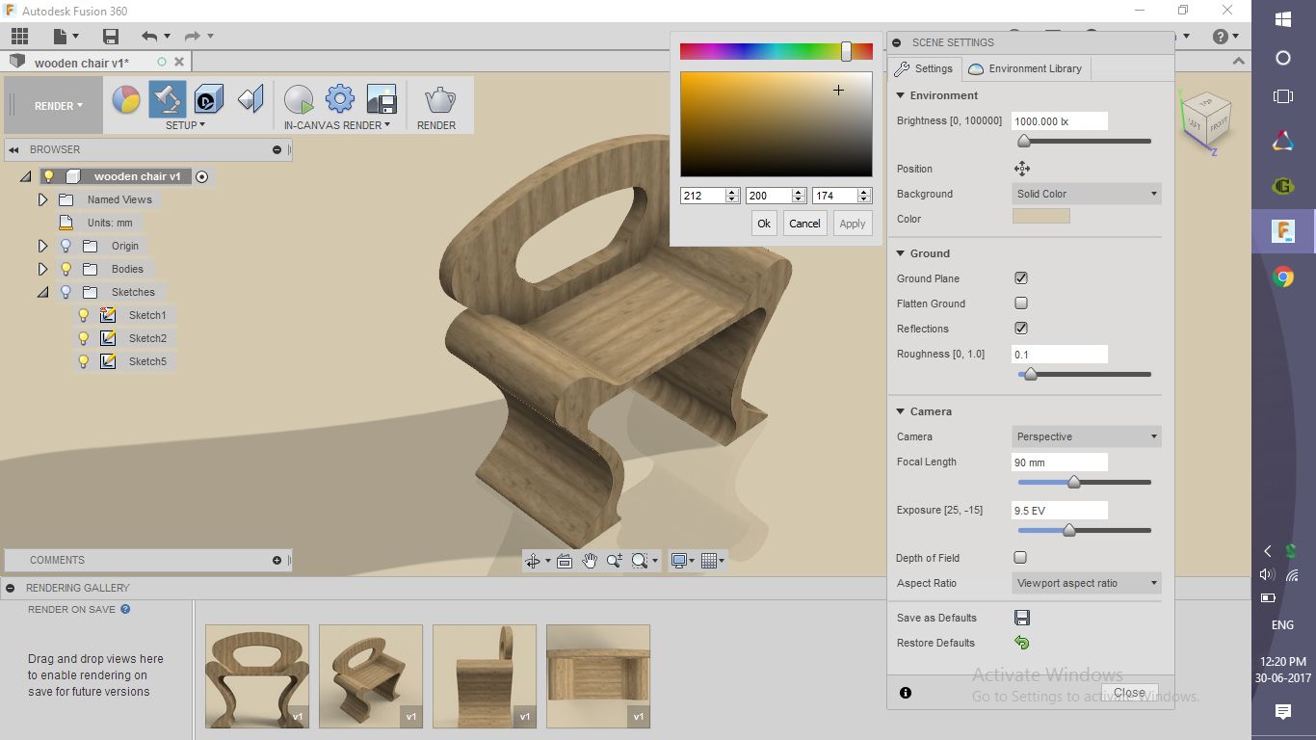
Task: Open the Action Center notification icon
Action: (x=1283, y=712)
